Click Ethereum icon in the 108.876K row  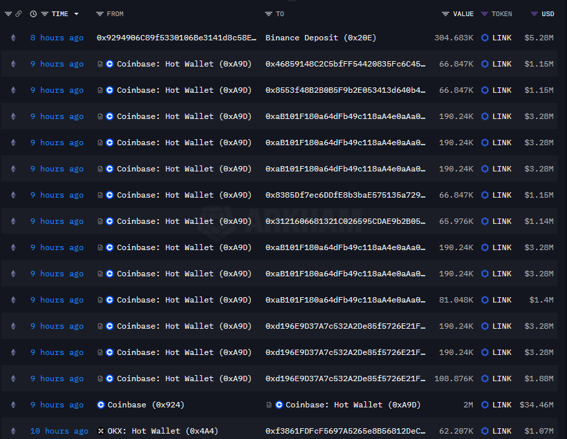click(13, 378)
